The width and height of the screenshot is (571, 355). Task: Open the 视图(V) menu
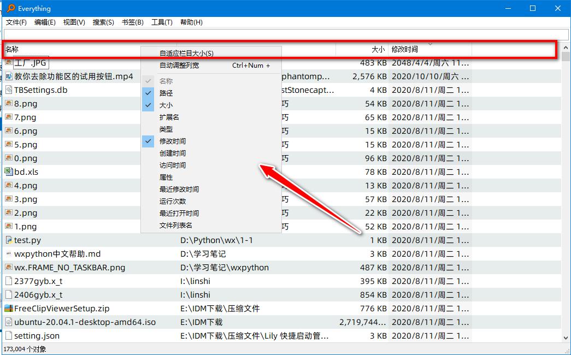[x=73, y=22]
